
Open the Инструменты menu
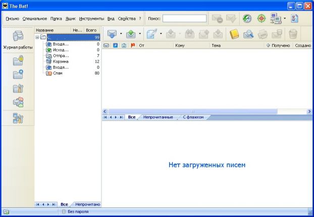pyautogui.click(x=91, y=18)
